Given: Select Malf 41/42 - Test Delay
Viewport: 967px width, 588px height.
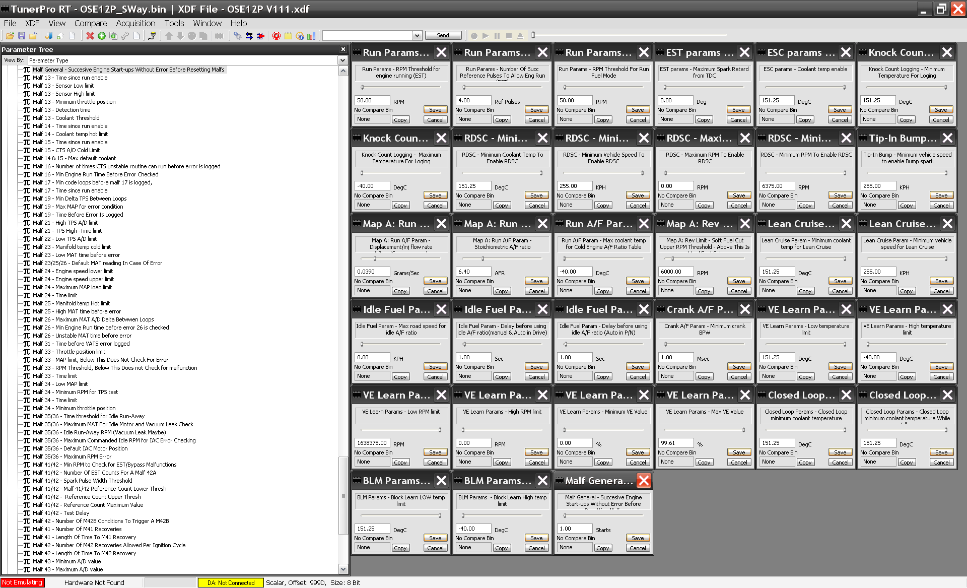Looking at the screenshot, I should pyautogui.click(x=61, y=513).
